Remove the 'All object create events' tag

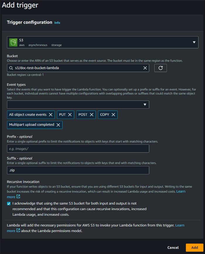click(x=51, y=115)
